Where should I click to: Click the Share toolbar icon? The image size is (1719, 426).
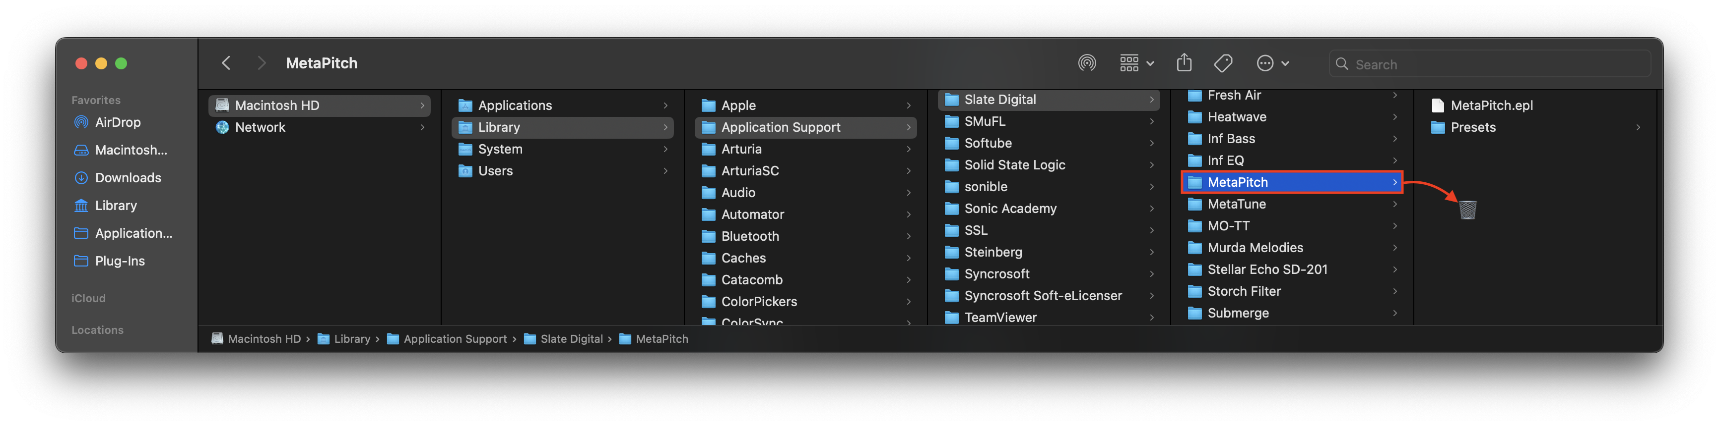tap(1184, 62)
